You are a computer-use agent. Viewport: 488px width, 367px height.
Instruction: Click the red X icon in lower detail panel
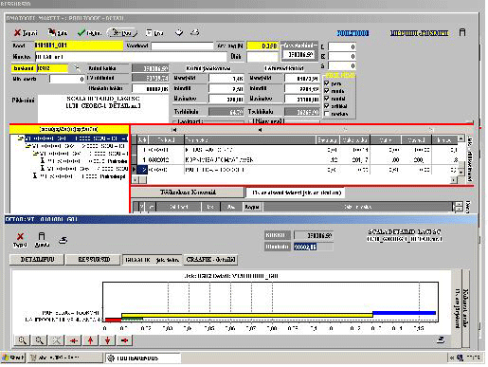pos(20,236)
